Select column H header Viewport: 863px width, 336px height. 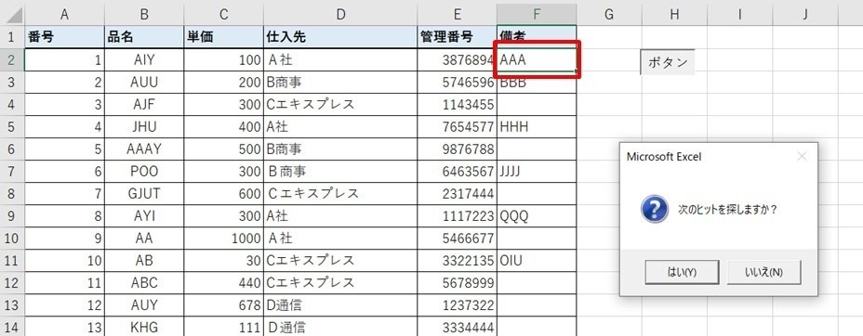click(674, 14)
